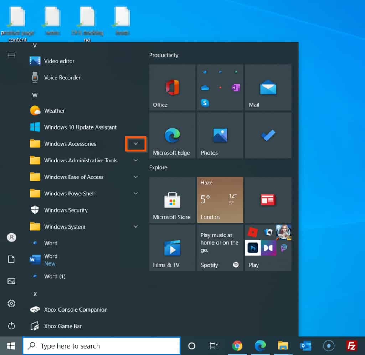
Task: Jump to letter W header
Action: pyautogui.click(x=35, y=95)
